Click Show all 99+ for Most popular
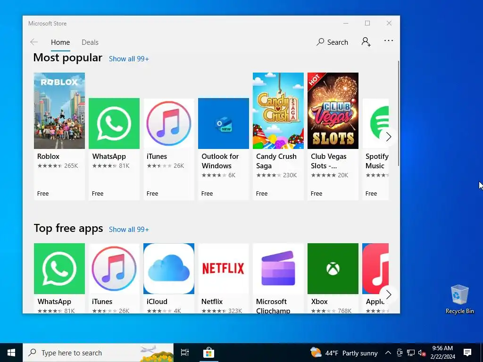Image resolution: width=483 pixels, height=362 pixels. (129, 59)
